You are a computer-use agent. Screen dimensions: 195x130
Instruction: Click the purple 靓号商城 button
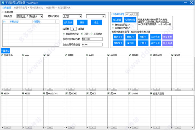[167, 43]
